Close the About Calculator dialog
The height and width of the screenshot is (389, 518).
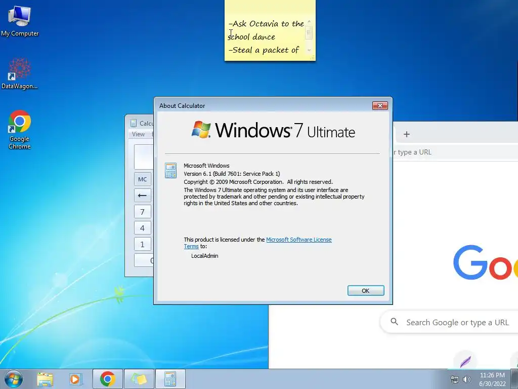pos(380,105)
